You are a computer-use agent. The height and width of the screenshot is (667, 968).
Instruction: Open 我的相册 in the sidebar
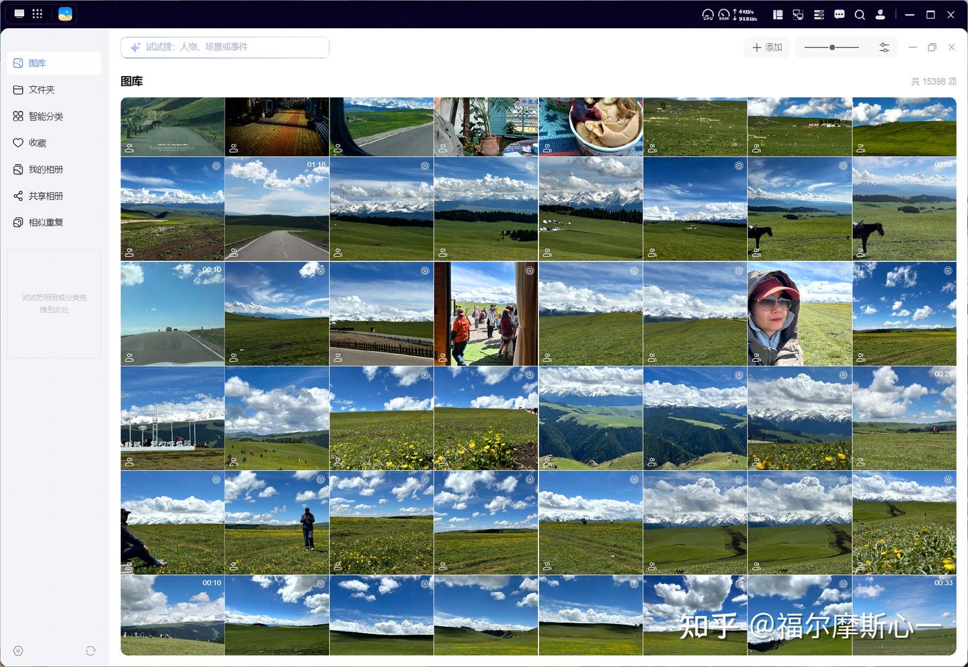pyautogui.click(x=54, y=169)
